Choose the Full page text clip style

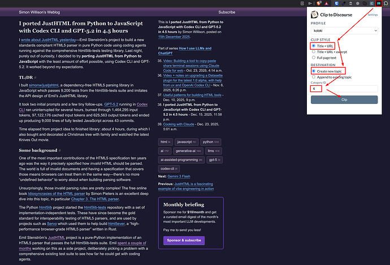coord(314,58)
